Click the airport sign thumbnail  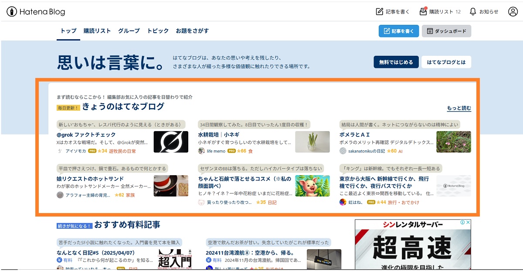click(x=324, y=259)
